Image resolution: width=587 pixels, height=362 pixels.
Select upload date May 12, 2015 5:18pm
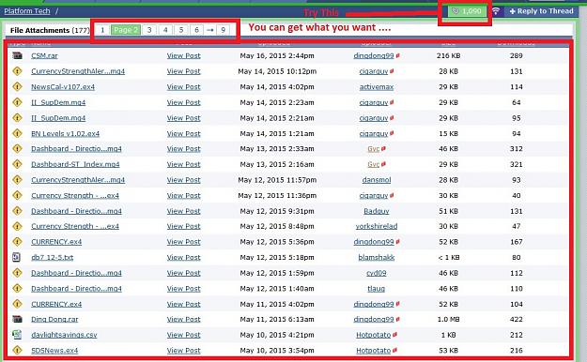(277, 257)
